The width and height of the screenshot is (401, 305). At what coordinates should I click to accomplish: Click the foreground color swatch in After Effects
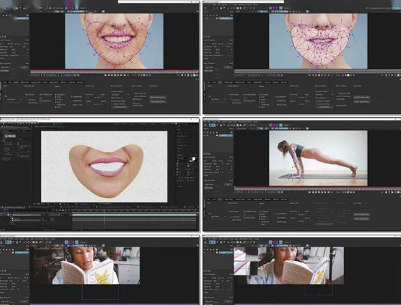193,159
